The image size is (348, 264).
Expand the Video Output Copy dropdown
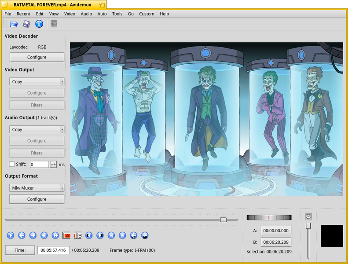37,81
